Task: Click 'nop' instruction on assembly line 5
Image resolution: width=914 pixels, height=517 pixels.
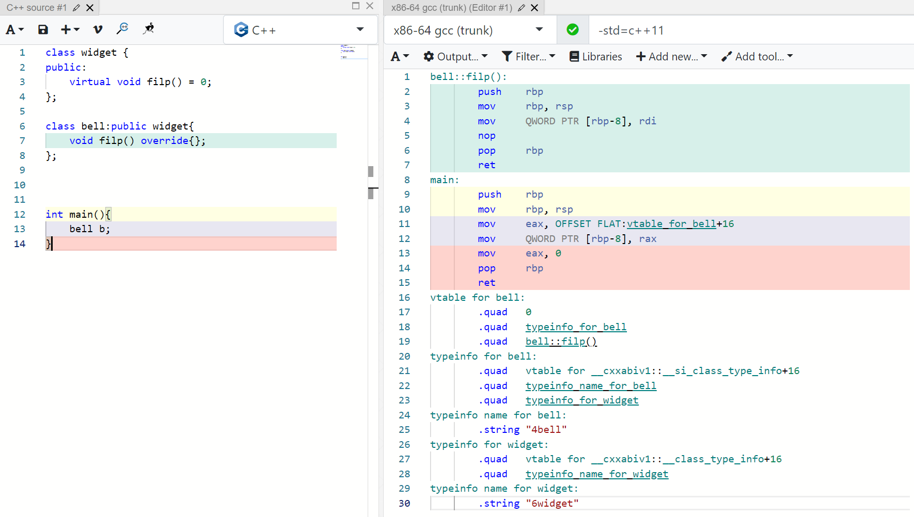Action: pos(486,136)
